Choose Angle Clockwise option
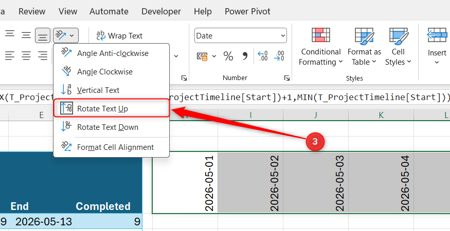Viewport: 450px width, 231px height. click(112, 72)
